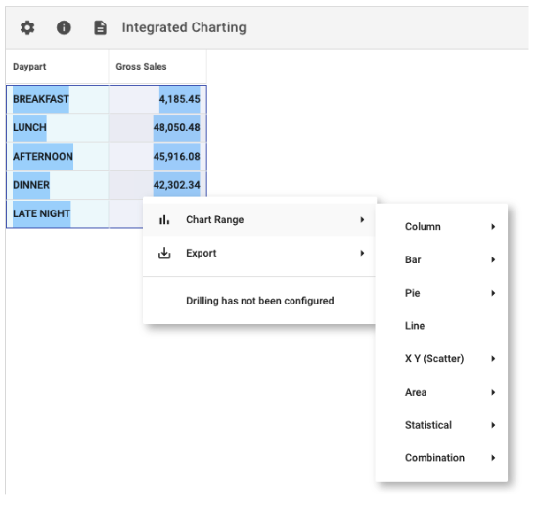Click the Daypart column header
Image resolution: width=538 pixels, height=515 pixels.
pos(57,67)
